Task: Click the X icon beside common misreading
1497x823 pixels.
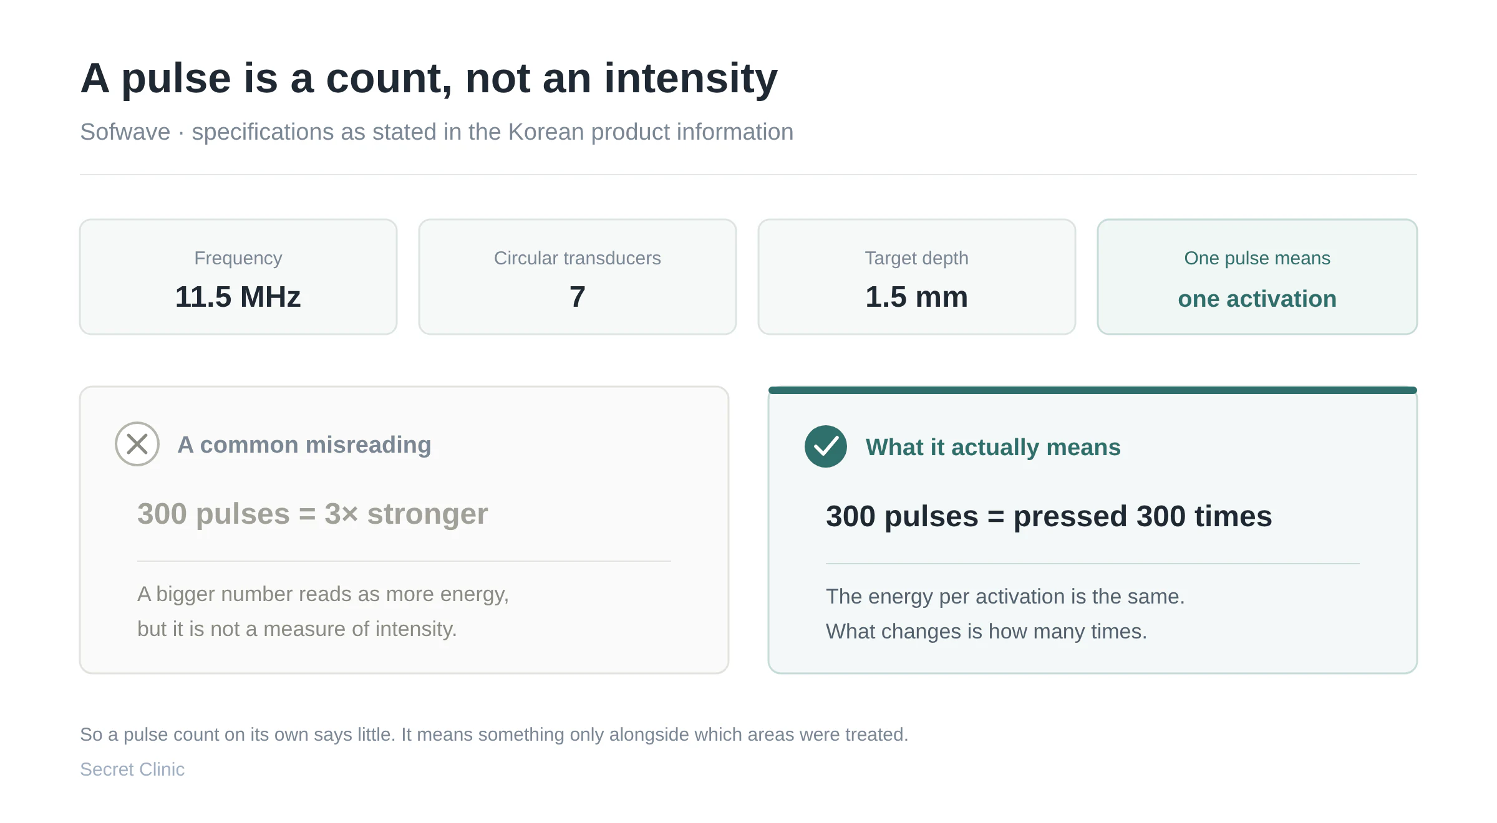Action: [x=137, y=444]
